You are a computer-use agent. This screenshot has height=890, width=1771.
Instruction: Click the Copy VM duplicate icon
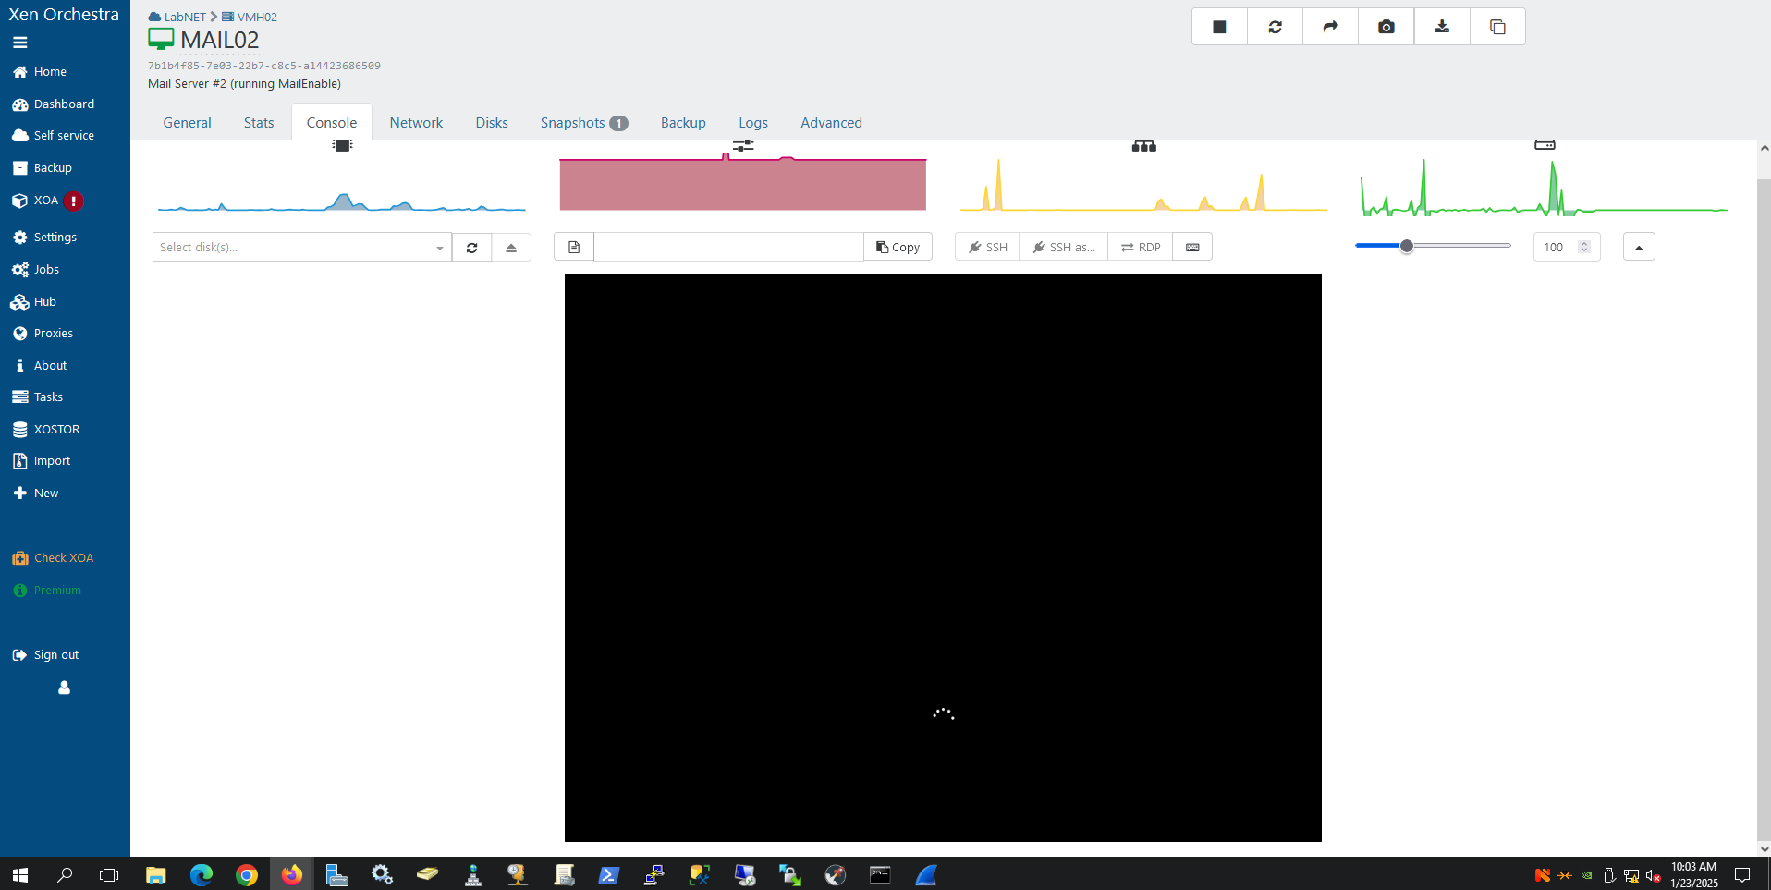pos(1497,27)
